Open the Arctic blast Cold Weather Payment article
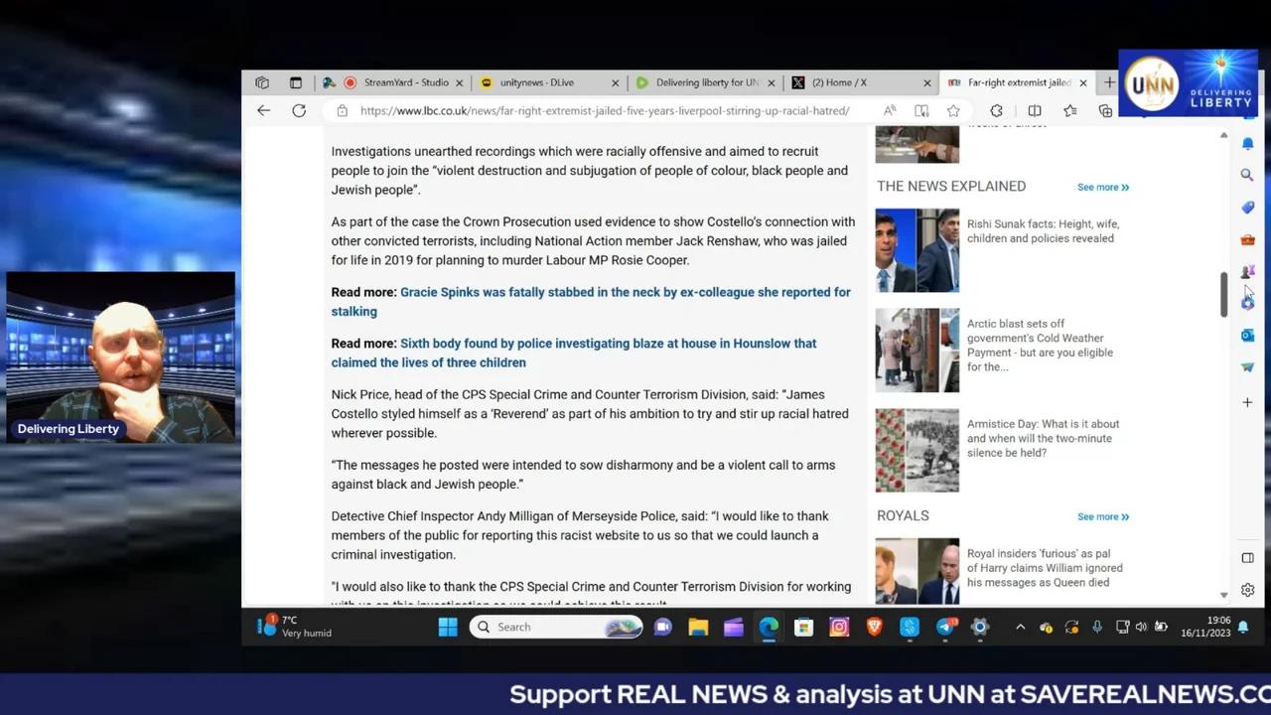The width and height of the screenshot is (1271, 715). click(1040, 345)
